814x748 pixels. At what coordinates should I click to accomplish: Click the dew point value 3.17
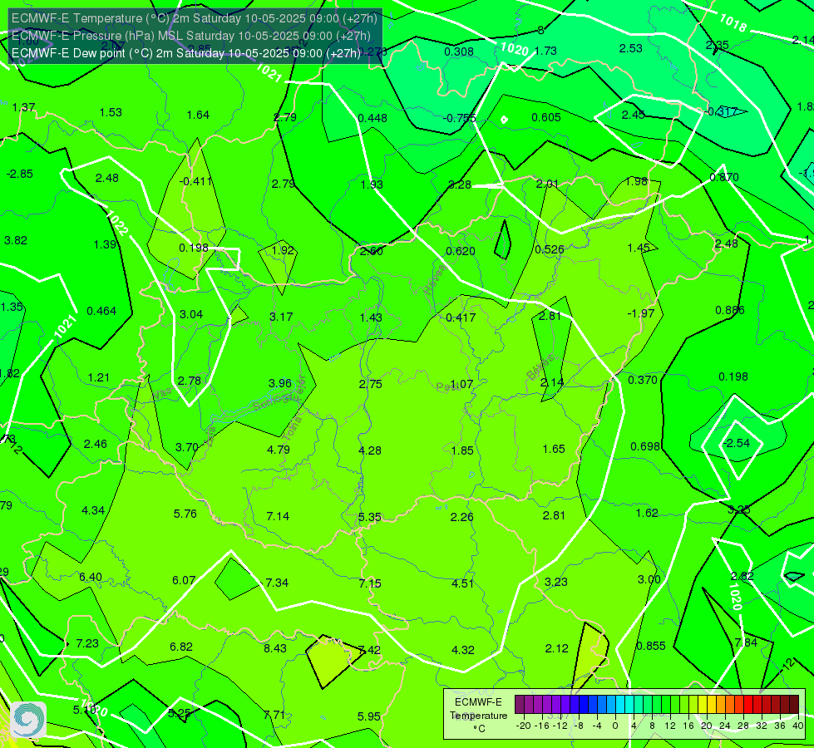pyautogui.click(x=281, y=317)
